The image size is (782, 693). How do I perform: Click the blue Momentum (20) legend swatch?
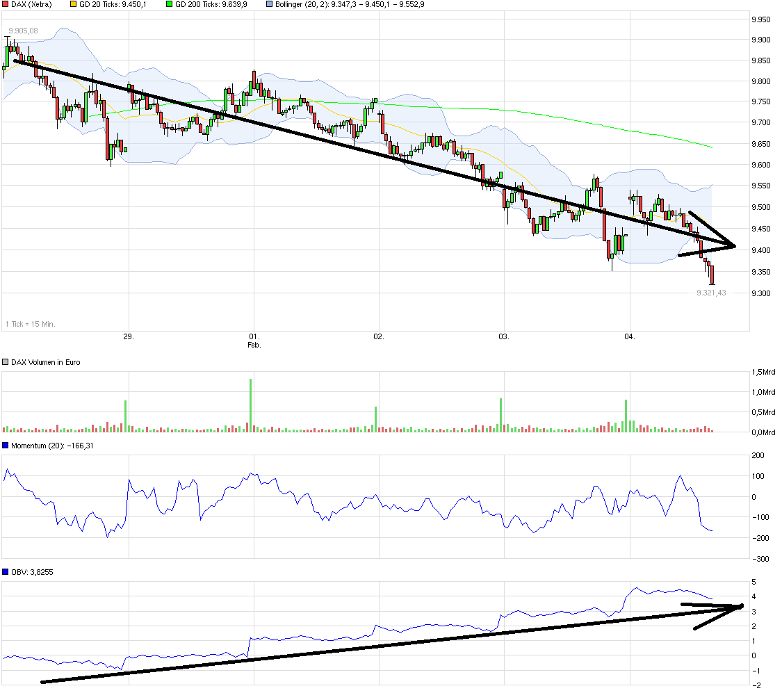point(6,446)
